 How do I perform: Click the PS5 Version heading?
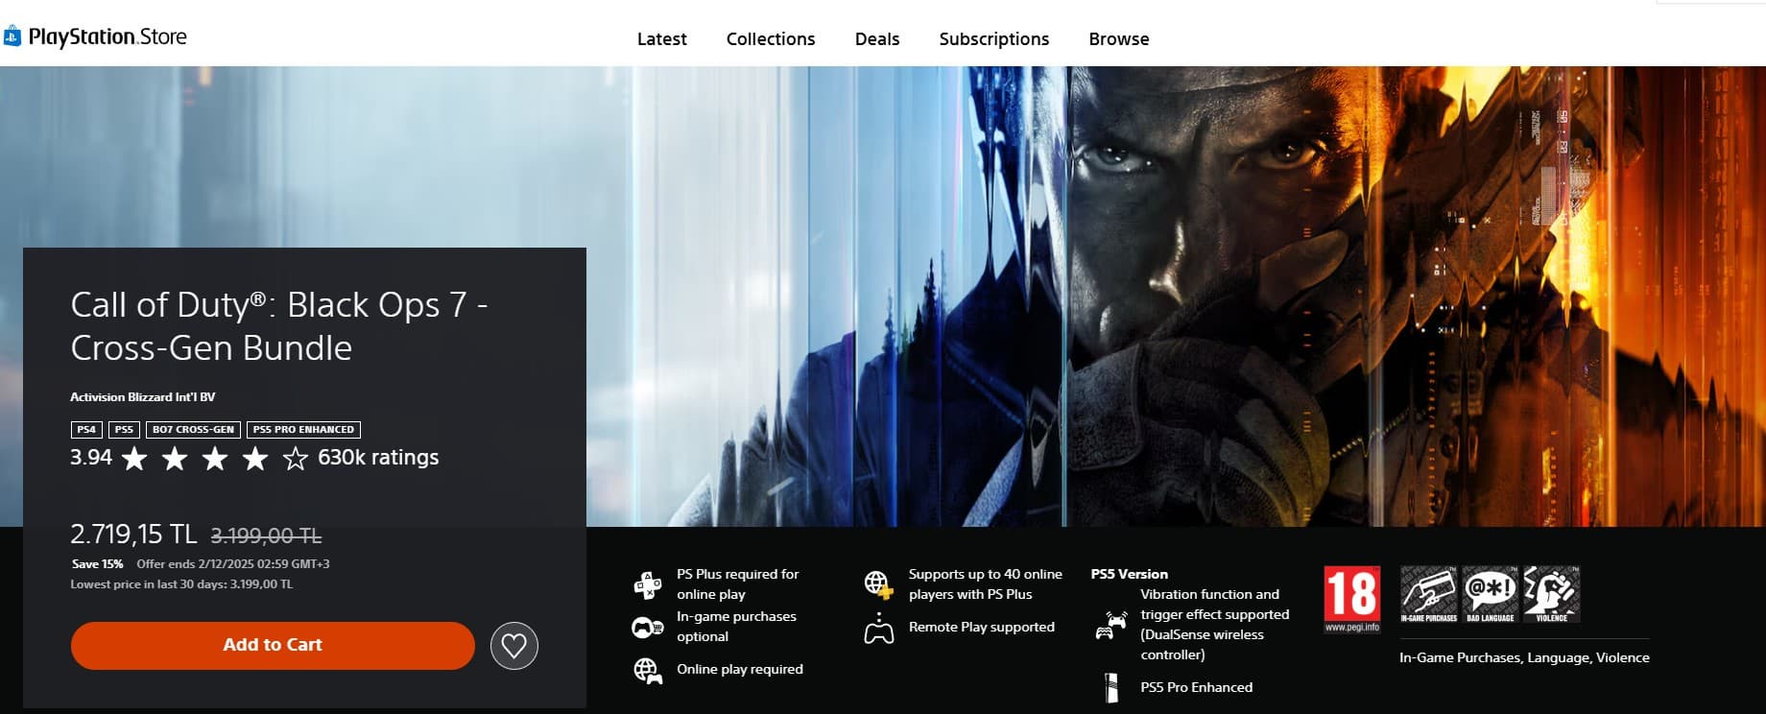click(x=1130, y=575)
